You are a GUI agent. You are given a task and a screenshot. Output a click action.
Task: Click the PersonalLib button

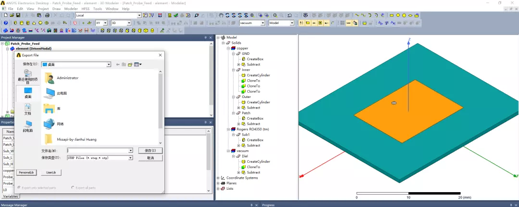point(26,172)
